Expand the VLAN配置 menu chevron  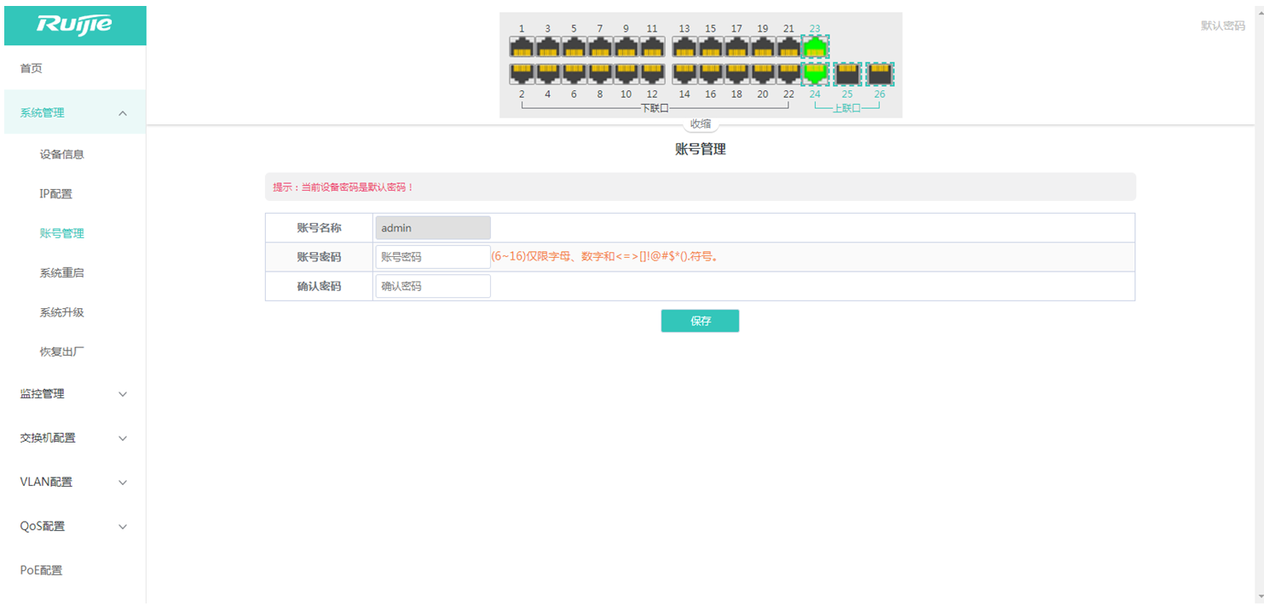pyautogui.click(x=123, y=483)
